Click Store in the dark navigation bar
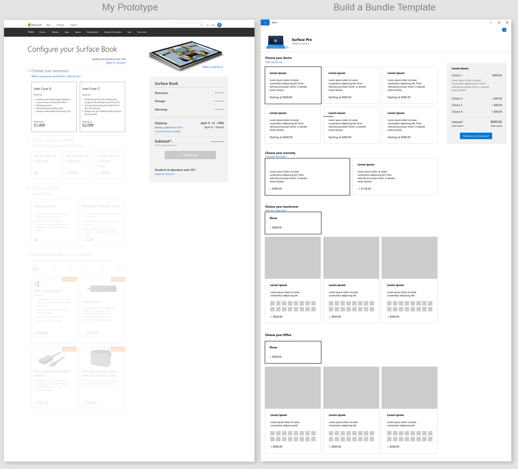The image size is (518, 469). (x=31, y=32)
